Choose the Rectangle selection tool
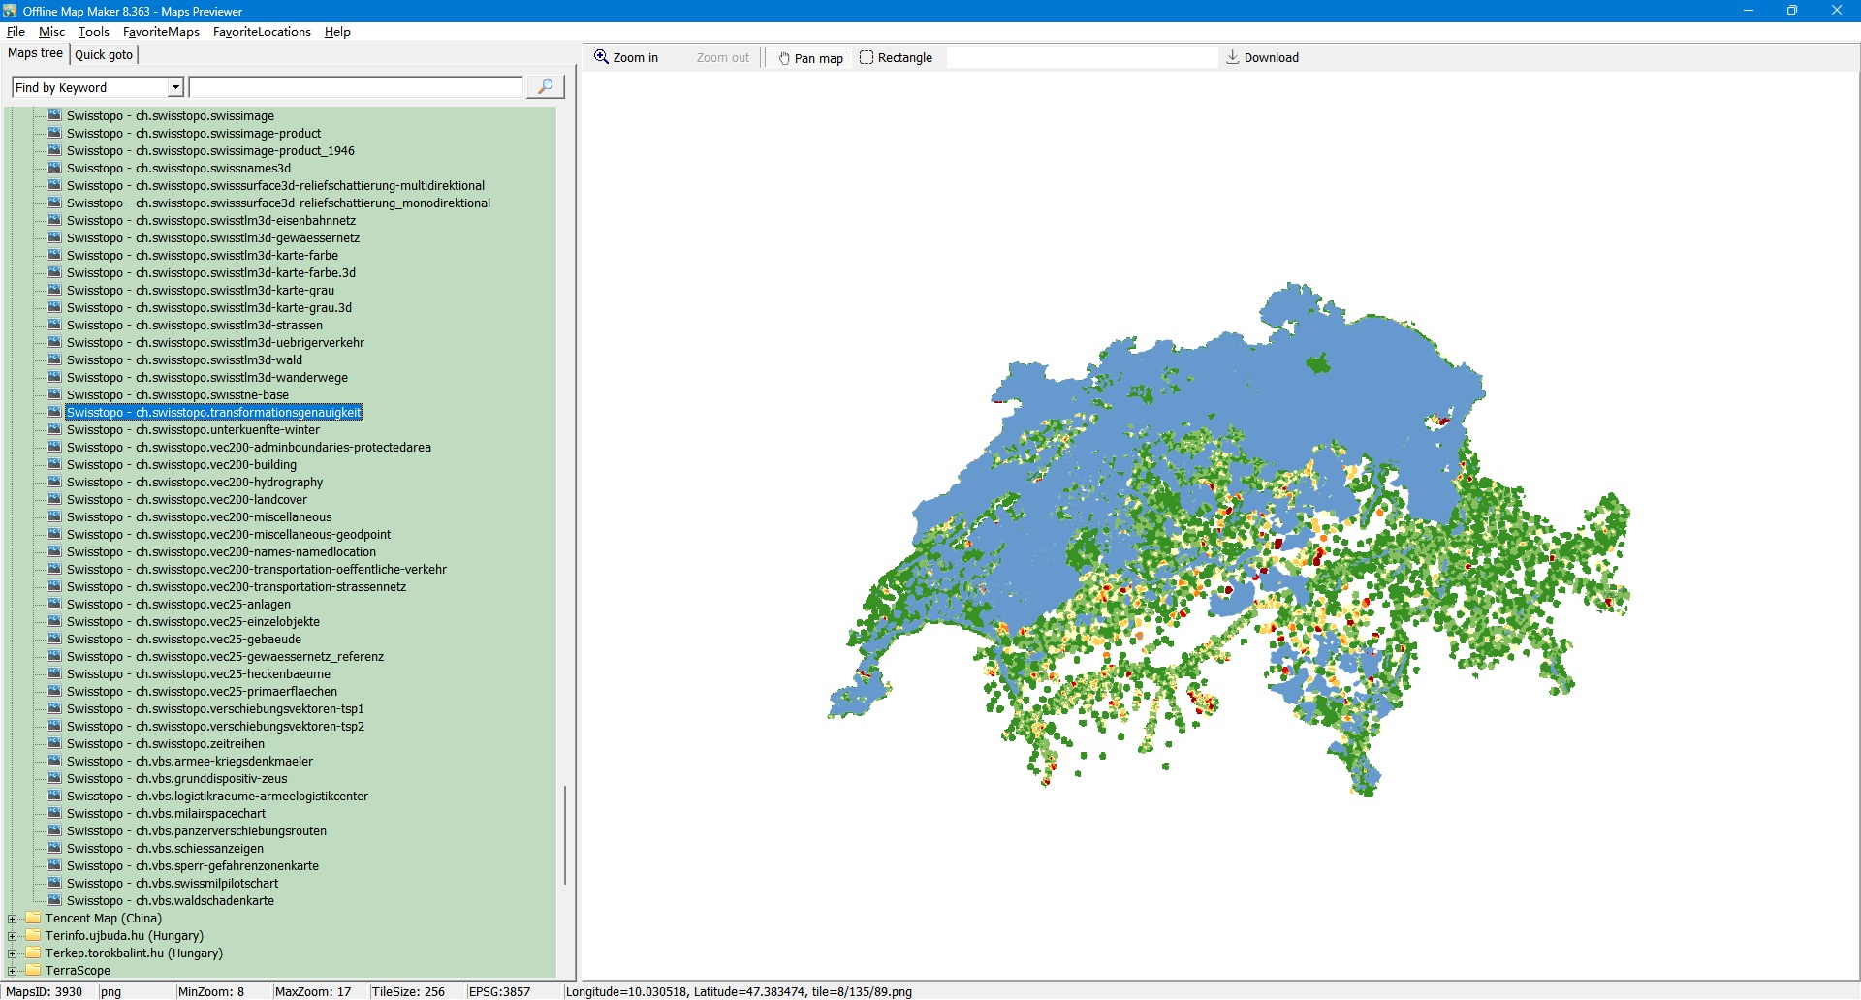This screenshot has height=1000, width=1861. 896,58
